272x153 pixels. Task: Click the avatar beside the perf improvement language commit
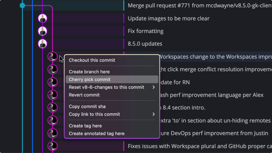52,95
